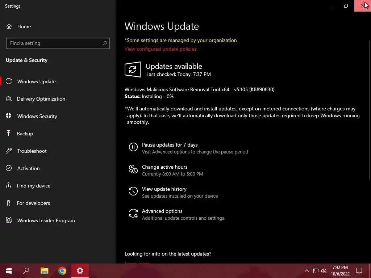Open the network status tray icon
The image size is (371, 278).
point(316,271)
